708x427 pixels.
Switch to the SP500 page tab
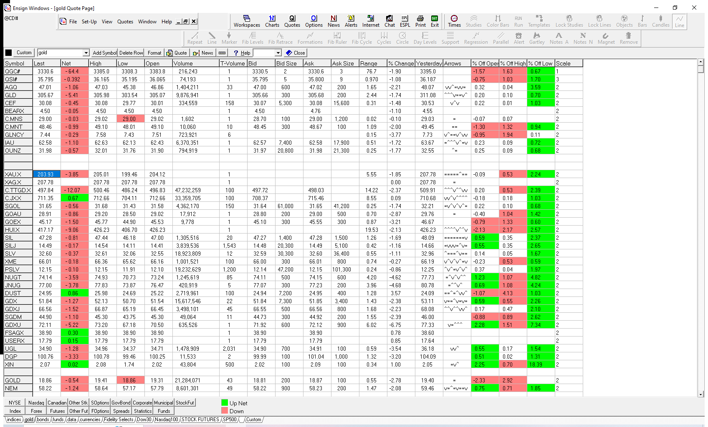(229, 419)
